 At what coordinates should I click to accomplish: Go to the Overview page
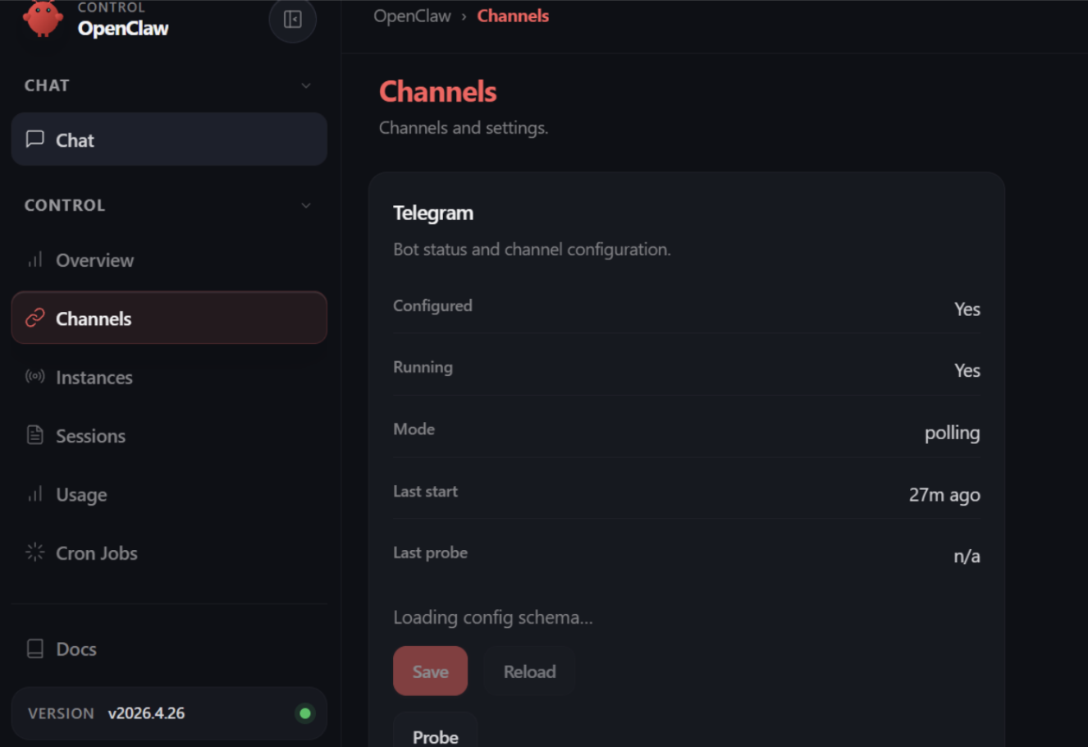click(x=169, y=259)
